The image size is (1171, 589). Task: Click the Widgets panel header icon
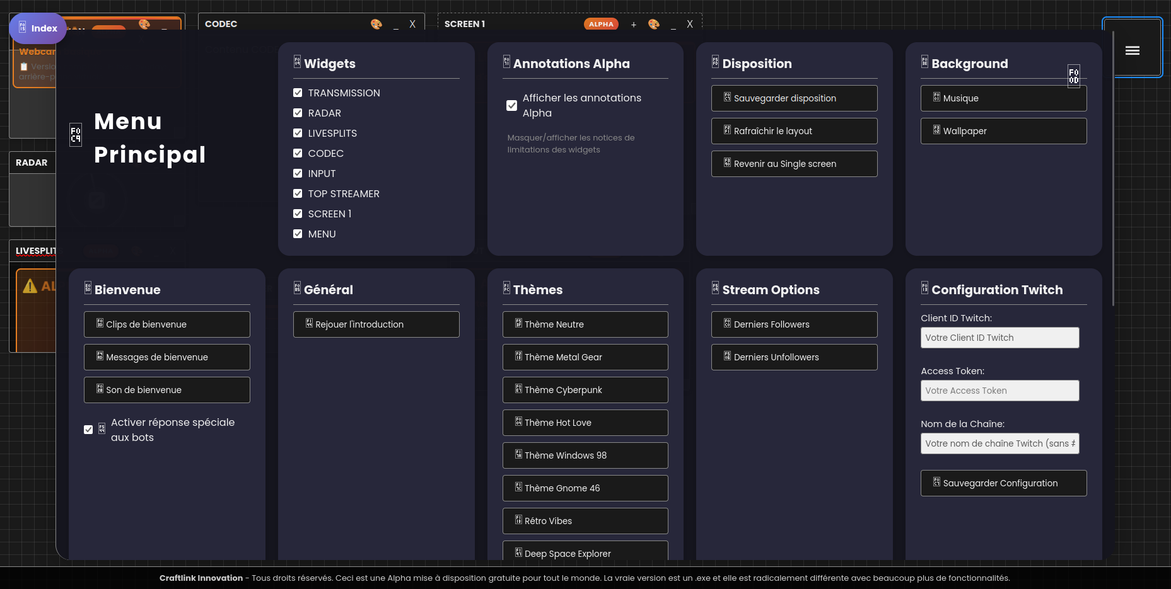point(297,61)
